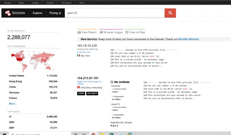Click the SSL Certificate heading

(122, 82)
